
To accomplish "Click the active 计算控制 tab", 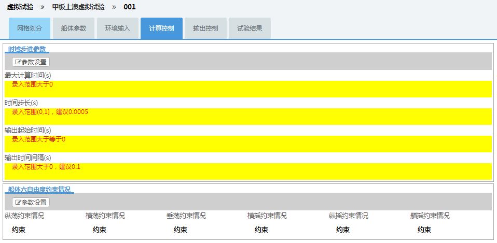I will [161, 28].
